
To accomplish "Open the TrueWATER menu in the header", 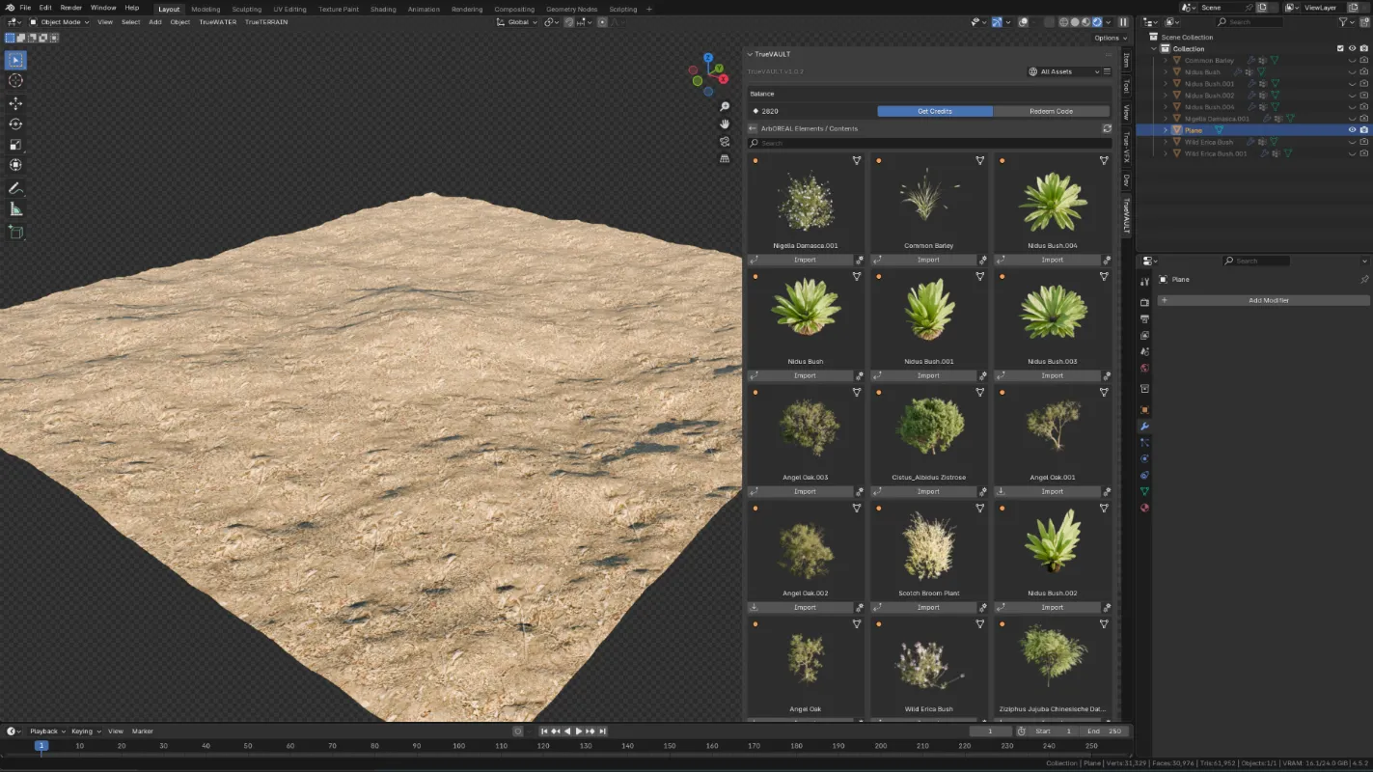I will click(x=220, y=22).
